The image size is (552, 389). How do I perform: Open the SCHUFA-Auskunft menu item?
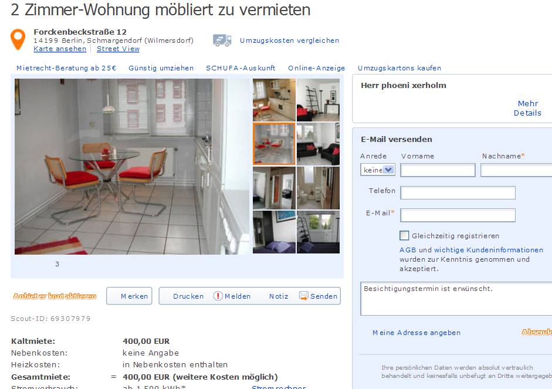[x=241, y=68]
